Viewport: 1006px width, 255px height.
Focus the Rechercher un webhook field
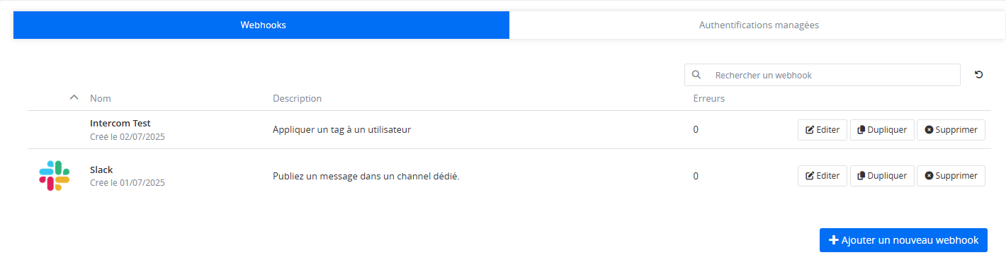tap(823, 75)
